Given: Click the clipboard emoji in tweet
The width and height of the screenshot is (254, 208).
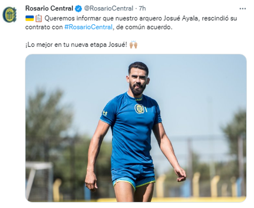Looking at the screenshot, I should pos(39,18).
